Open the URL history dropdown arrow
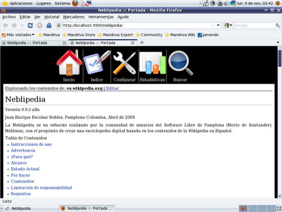The width and height of the screenshot is (282, 212). pyautogui.click(x=218, y=25)
